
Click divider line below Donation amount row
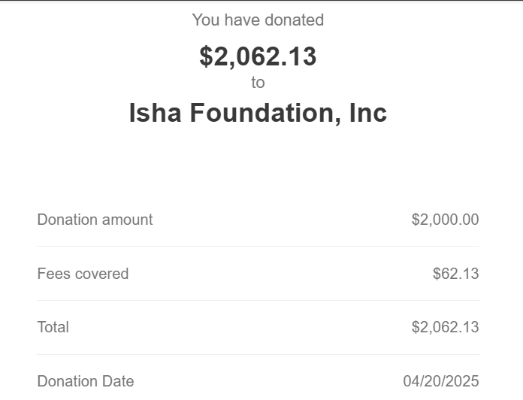tap(258, 246)
